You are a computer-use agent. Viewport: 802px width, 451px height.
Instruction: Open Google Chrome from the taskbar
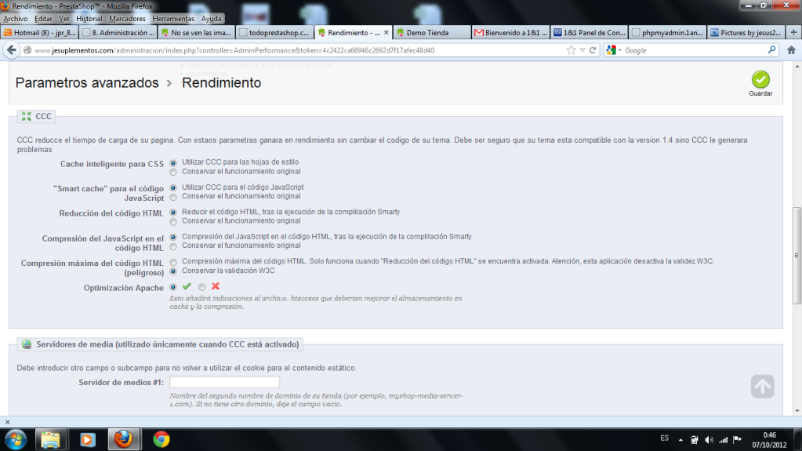[x=161, y=438]
